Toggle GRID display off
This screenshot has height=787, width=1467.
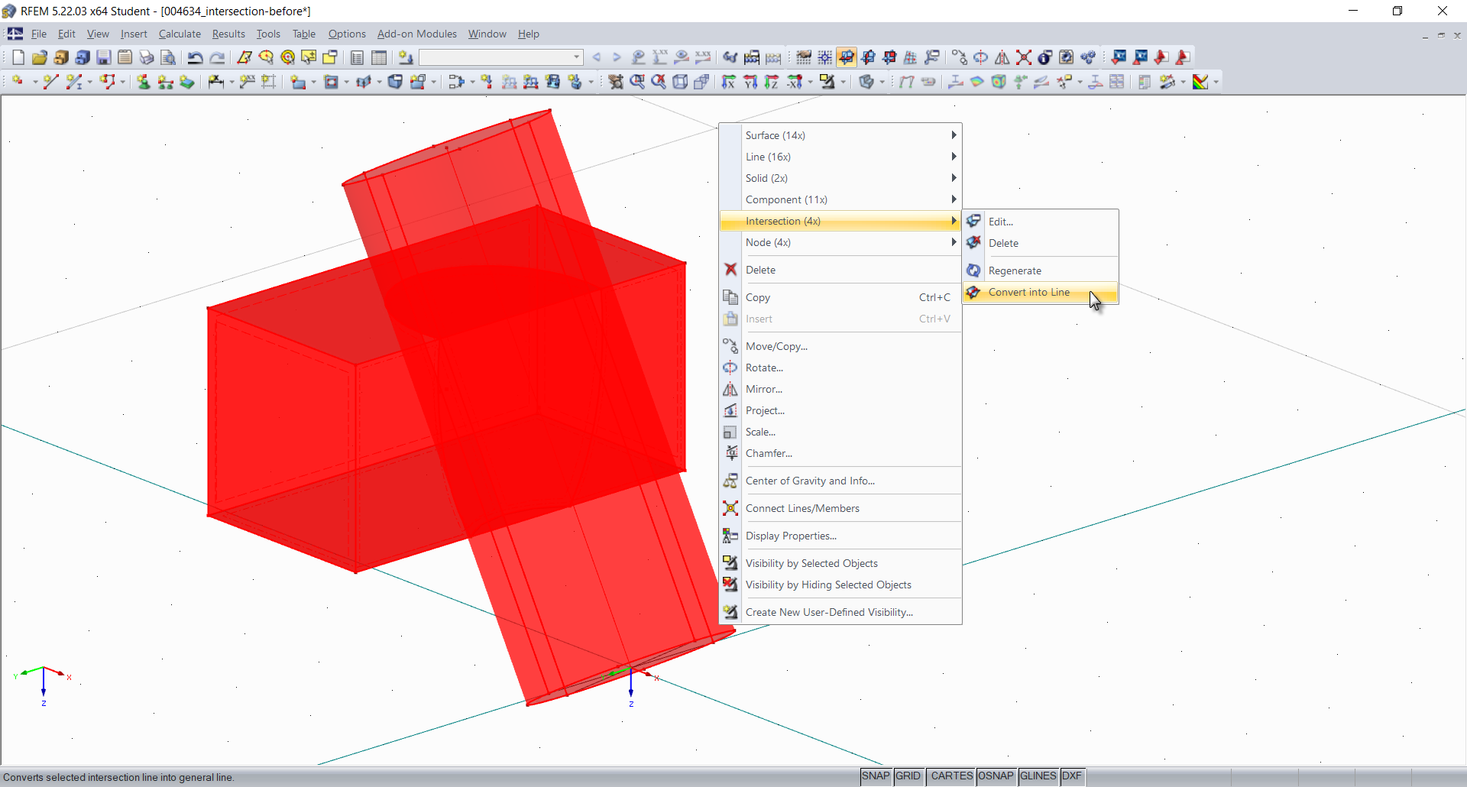coord(908,776)
